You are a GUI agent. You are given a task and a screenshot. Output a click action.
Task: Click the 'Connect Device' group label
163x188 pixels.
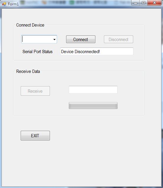(30, 25)
